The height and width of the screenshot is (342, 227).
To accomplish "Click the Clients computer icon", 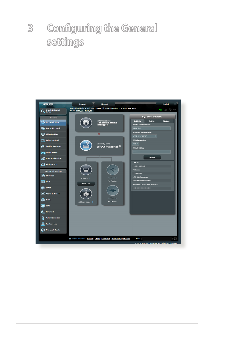I will coord(86,170).
